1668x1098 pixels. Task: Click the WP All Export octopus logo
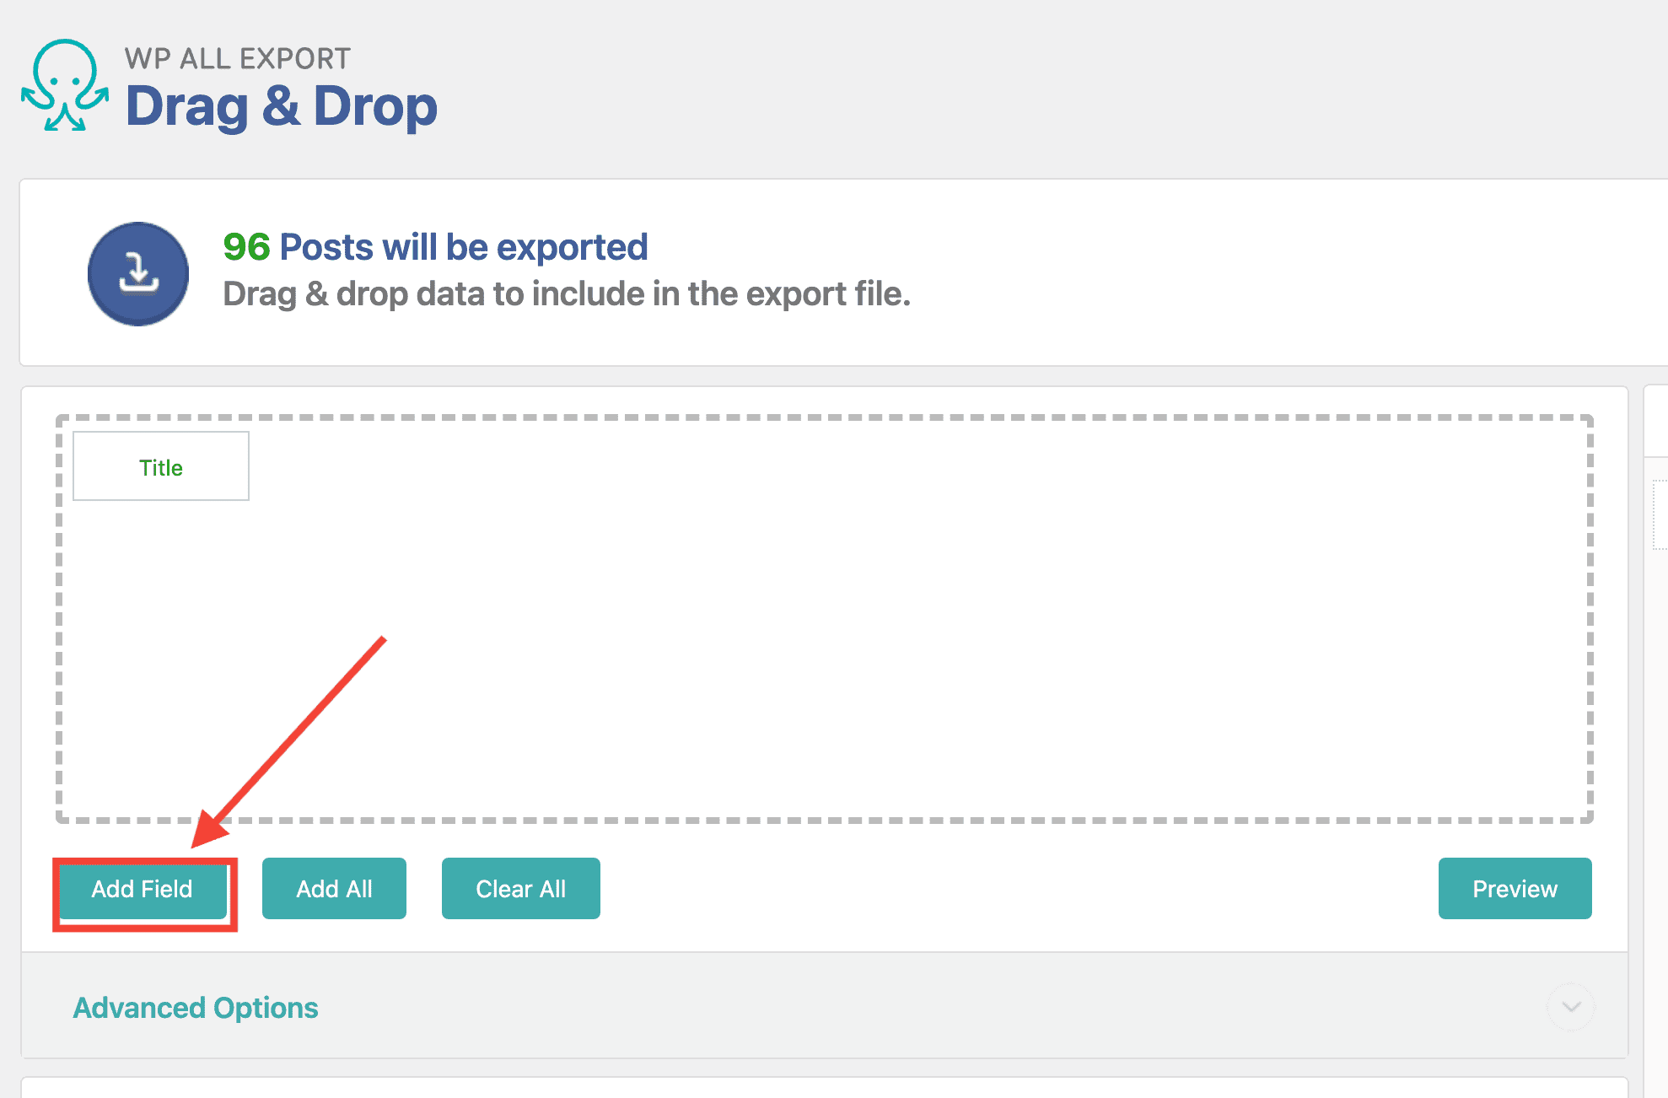(65, 86)
